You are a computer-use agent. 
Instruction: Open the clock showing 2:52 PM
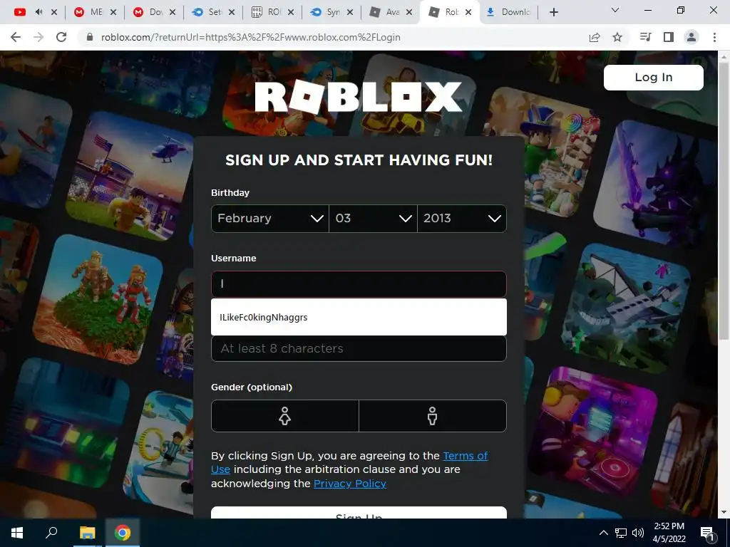pos(669,533)
